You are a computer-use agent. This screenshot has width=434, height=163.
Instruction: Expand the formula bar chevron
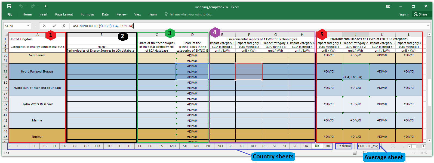[x=429, y=26]
